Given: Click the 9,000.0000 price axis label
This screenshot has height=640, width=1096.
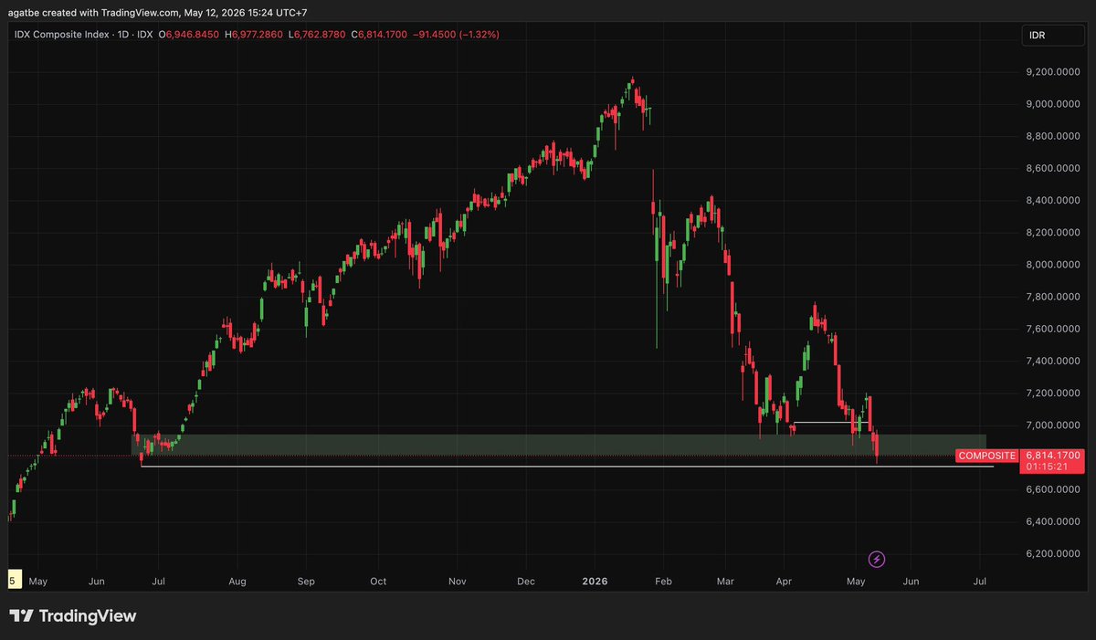Looking at the screenshot, I should point(1053,104).
